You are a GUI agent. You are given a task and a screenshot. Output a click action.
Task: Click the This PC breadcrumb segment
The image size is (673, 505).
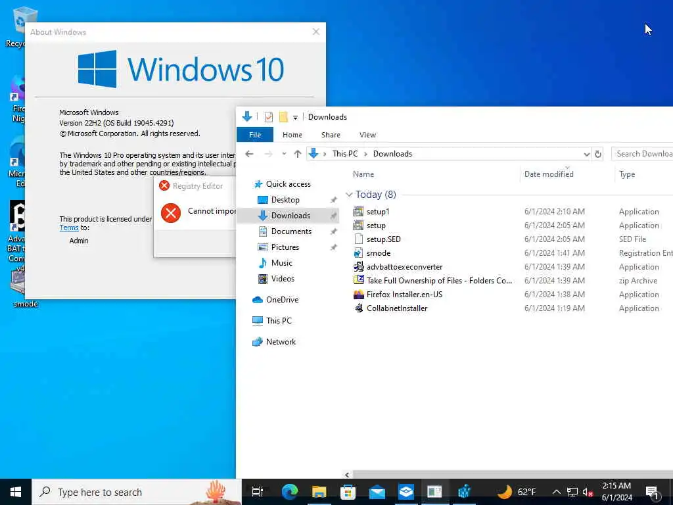tap(344, 154)
